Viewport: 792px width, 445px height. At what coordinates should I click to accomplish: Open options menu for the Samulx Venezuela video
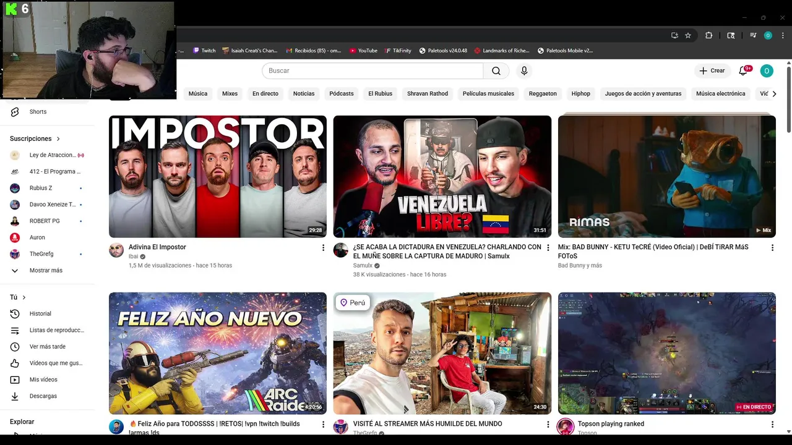tap(548, 248)
